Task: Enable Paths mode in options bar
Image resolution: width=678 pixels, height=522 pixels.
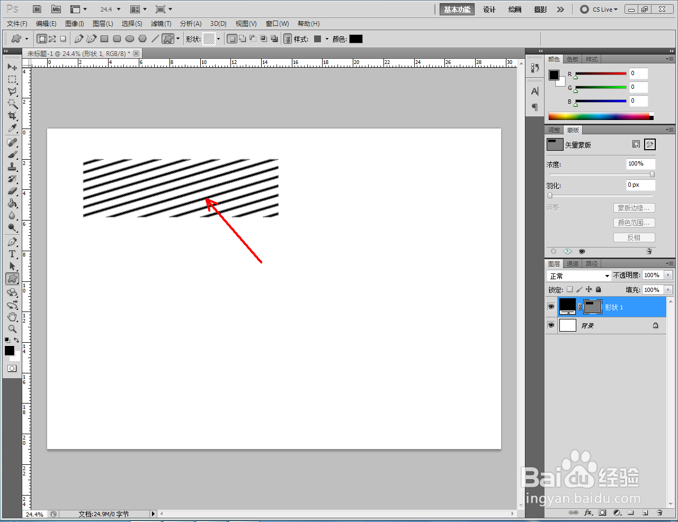Action: pos(52,39)
